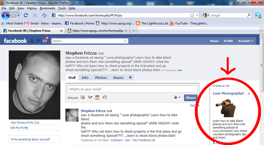
Task: Open the Friend Requests icon
Action: click(x=32, y=41)
